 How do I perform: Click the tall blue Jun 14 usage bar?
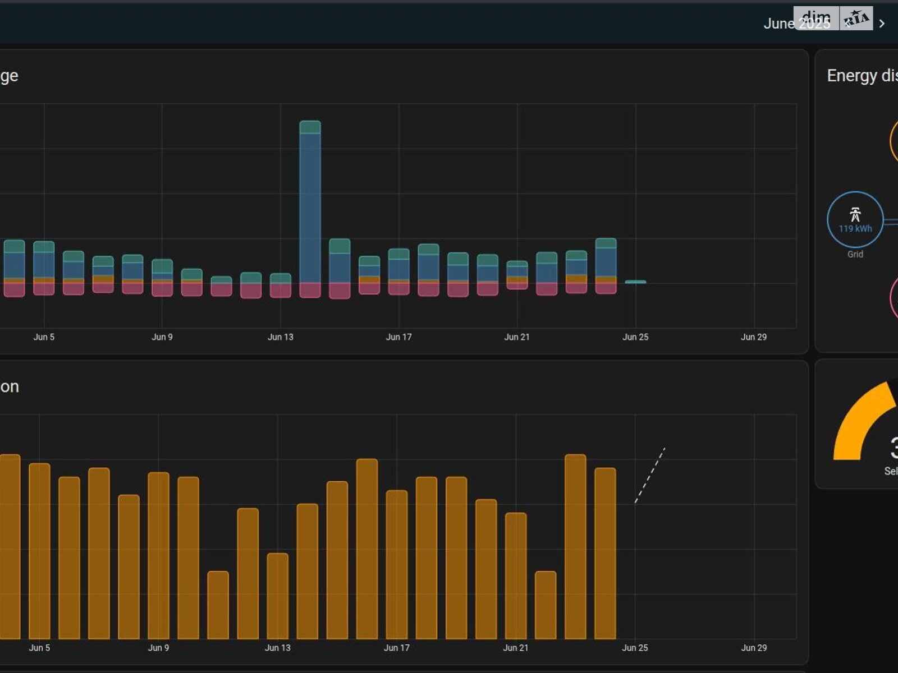pyautogui.click(x=310, y=208)
